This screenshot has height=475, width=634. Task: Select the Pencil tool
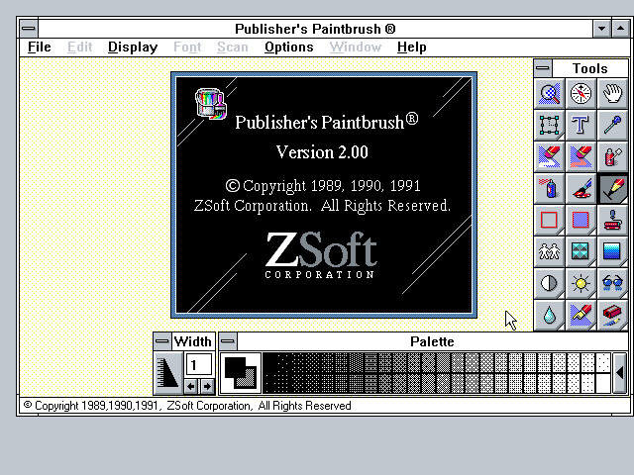pyautogui.click(x=612, y=188)
